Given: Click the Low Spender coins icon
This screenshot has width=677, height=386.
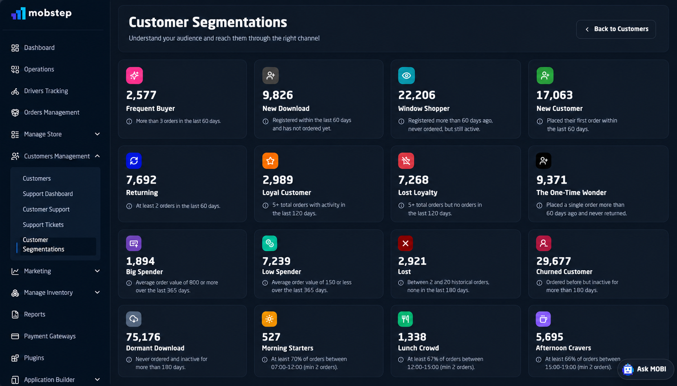Looking at the screenshot, I should pyautogui.click(x=270, y=243).
